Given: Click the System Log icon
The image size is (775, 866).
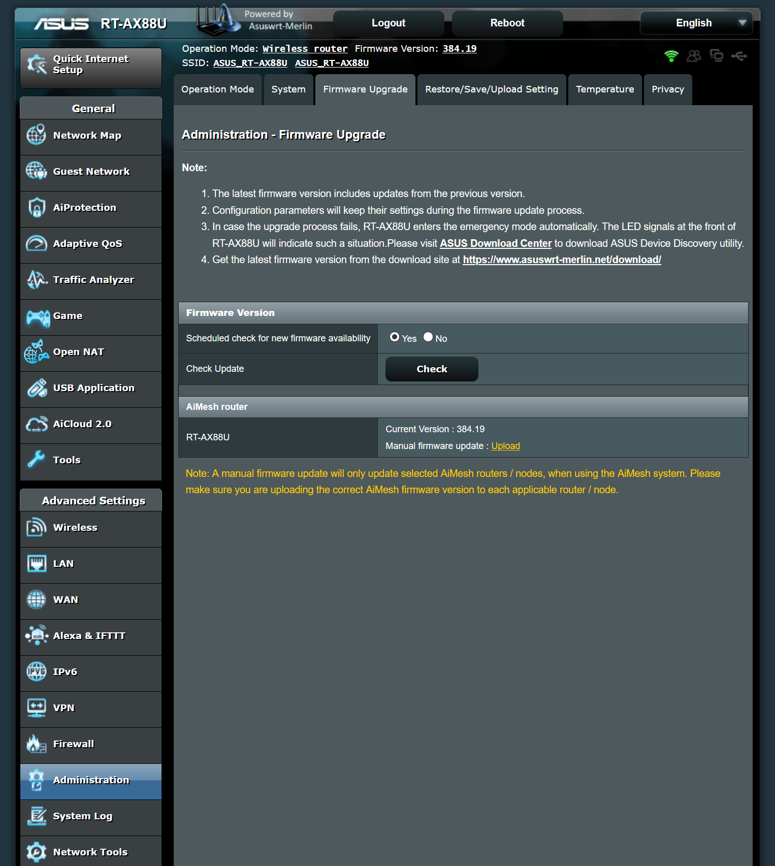Looking at the screenshot, I should click(37, 816).
